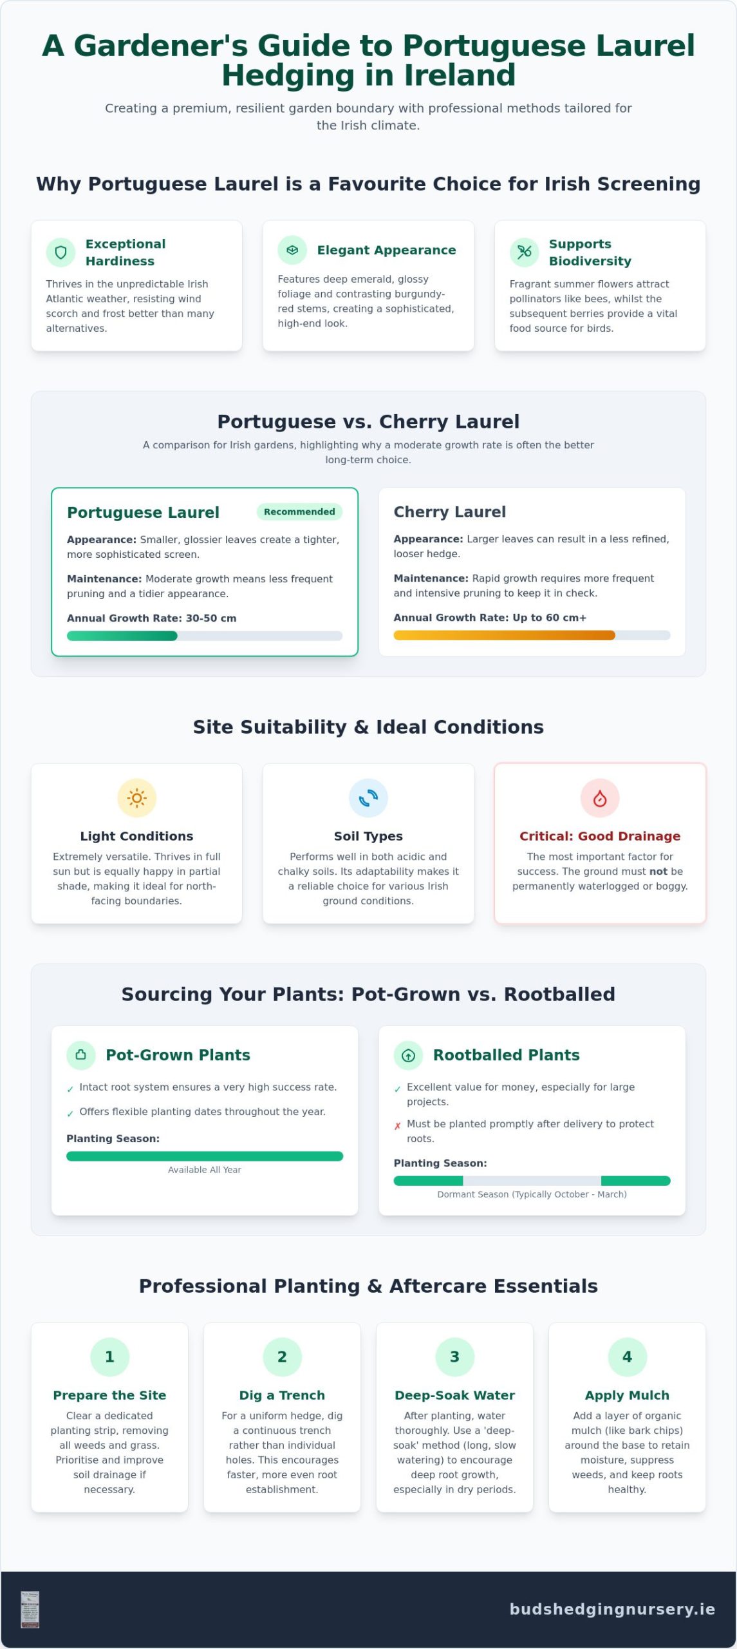Click the sun icon above Light Conditions
The width and height of the screenshot is (737, 1649).
[136, 798]
